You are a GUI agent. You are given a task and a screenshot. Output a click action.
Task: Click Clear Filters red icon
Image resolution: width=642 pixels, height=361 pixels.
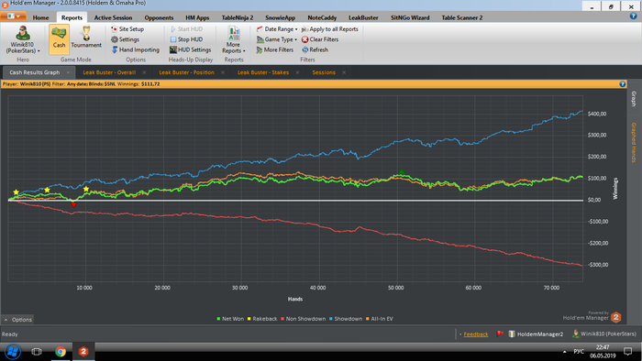click(x=305, y=39)
